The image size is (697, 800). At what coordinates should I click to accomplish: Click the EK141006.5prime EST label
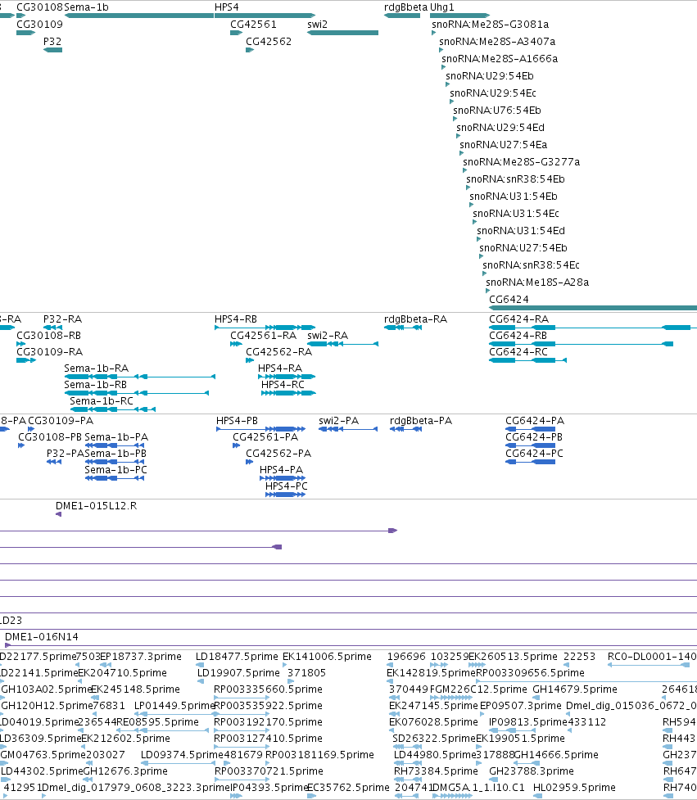(x=327, y=657)
